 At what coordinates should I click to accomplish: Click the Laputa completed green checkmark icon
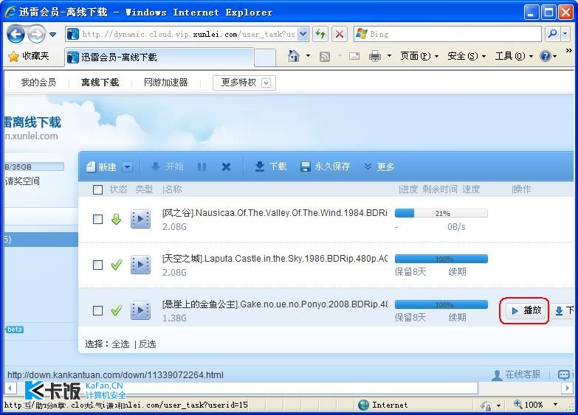(116, 265)
